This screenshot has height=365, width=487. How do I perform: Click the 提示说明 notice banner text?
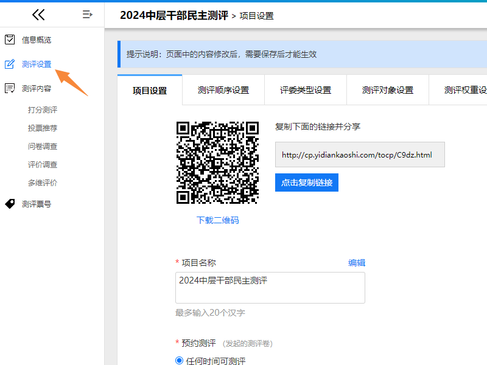pyautogui.click(x=222, y=54)
